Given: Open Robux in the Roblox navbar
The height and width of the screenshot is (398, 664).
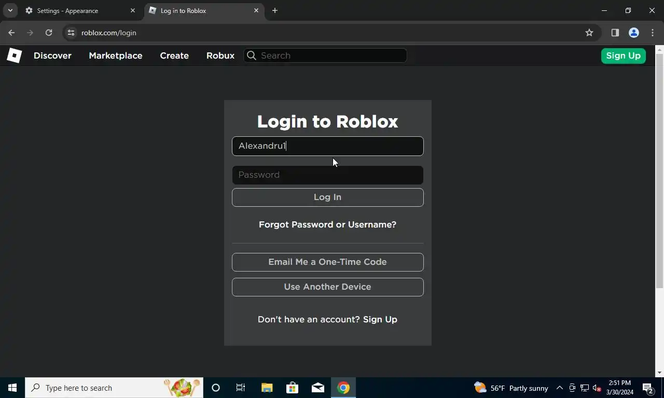Looking at the screenshot, I should pos(220,55).
